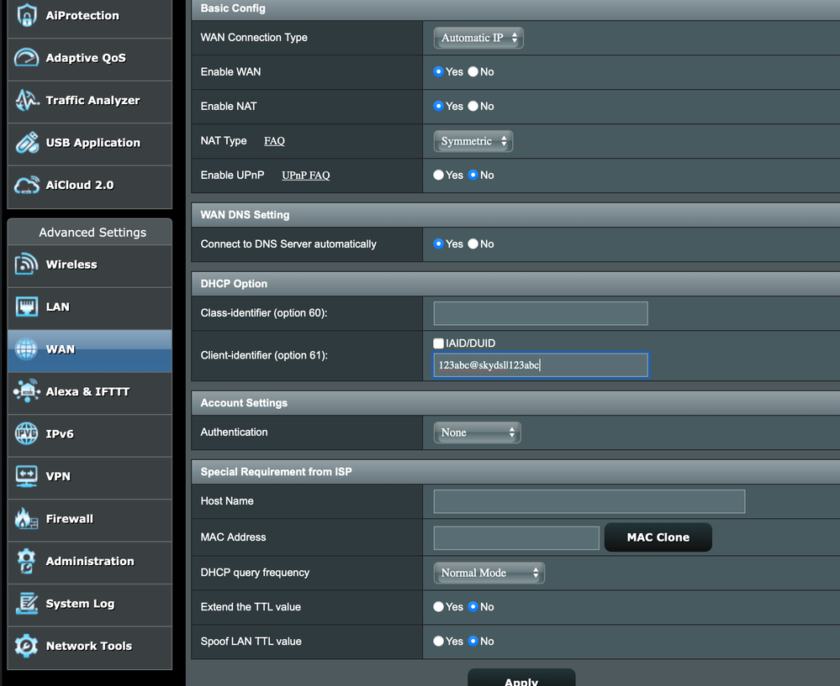840x686 pixels.
Task: Open USB Application icon in sidebar
Action: point(27,143)
